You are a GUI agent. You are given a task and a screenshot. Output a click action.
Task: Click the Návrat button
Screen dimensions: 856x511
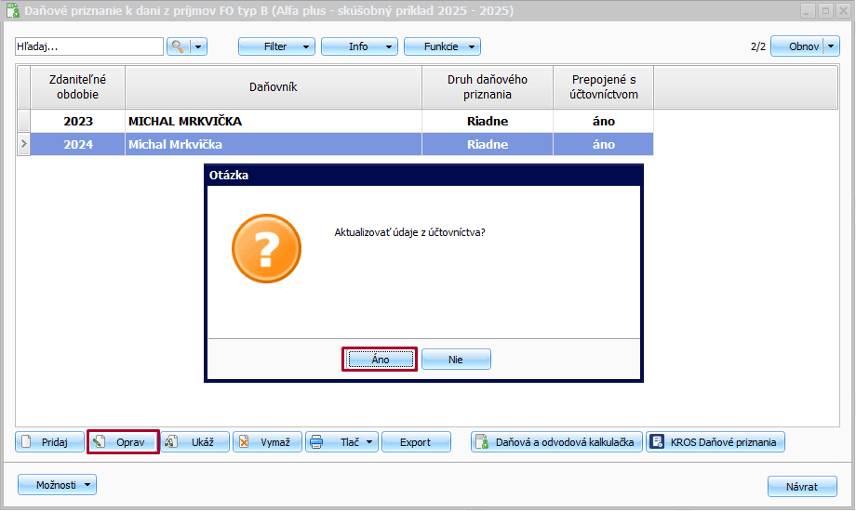801,487
